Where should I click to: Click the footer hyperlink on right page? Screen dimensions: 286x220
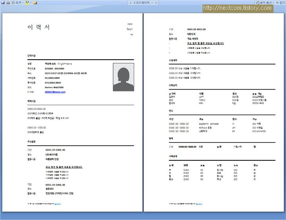point(199,204)
